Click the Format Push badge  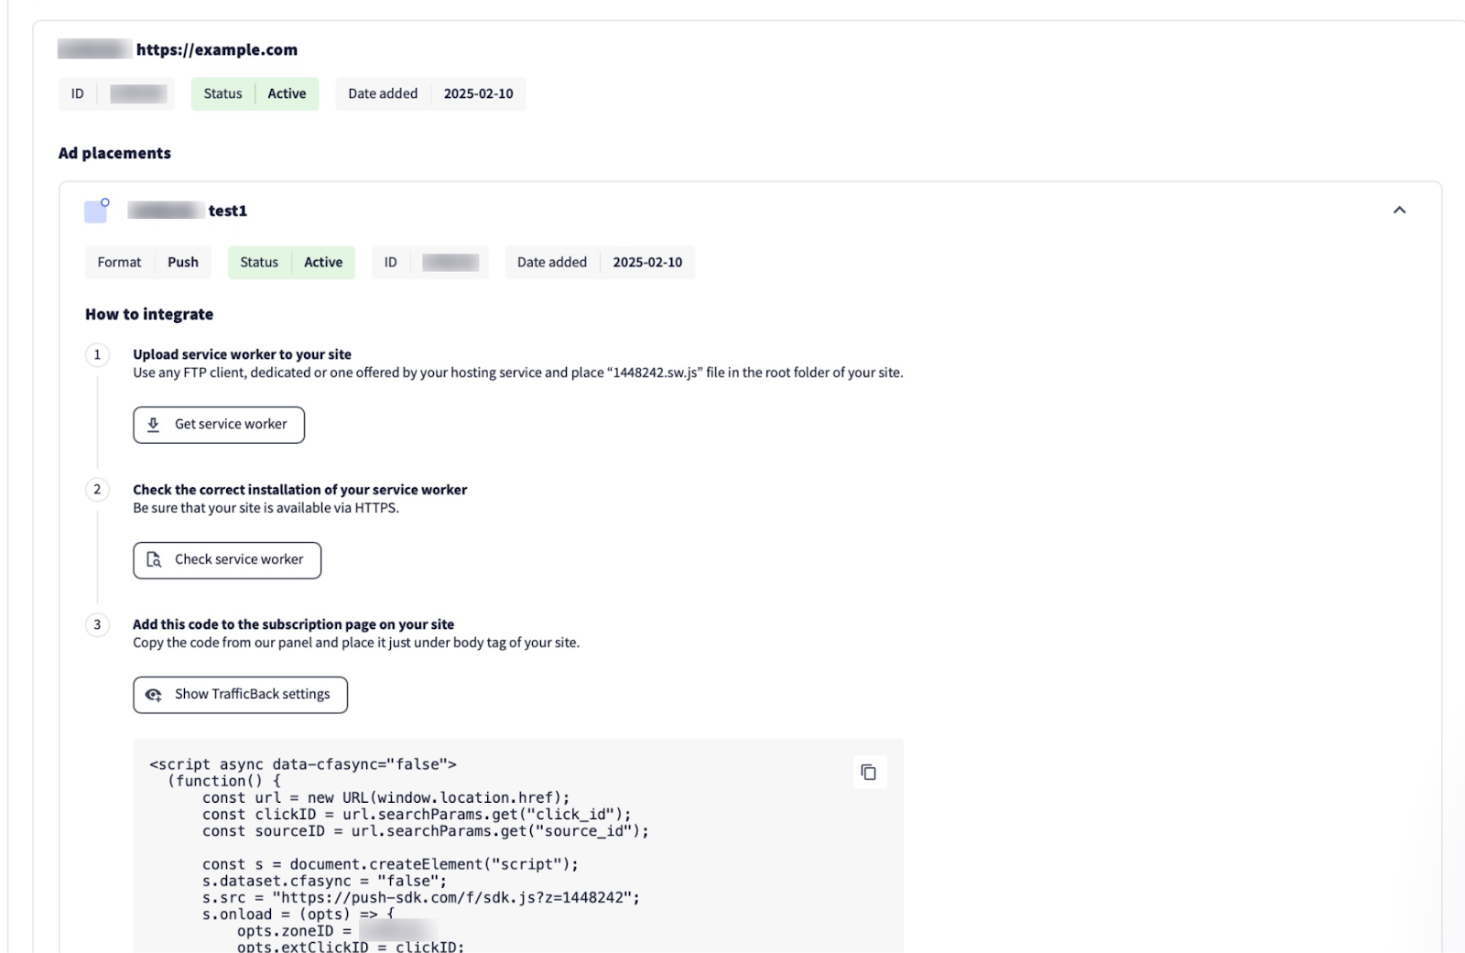(x=147, y=263)
